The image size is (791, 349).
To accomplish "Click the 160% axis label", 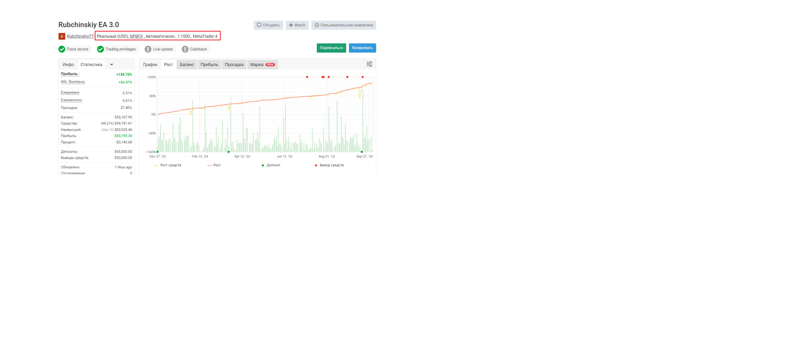I will 151,77.
